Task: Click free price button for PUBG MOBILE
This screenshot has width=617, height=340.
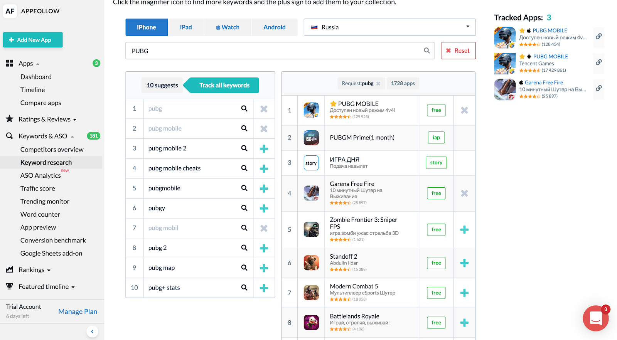Action: point(436,110)
